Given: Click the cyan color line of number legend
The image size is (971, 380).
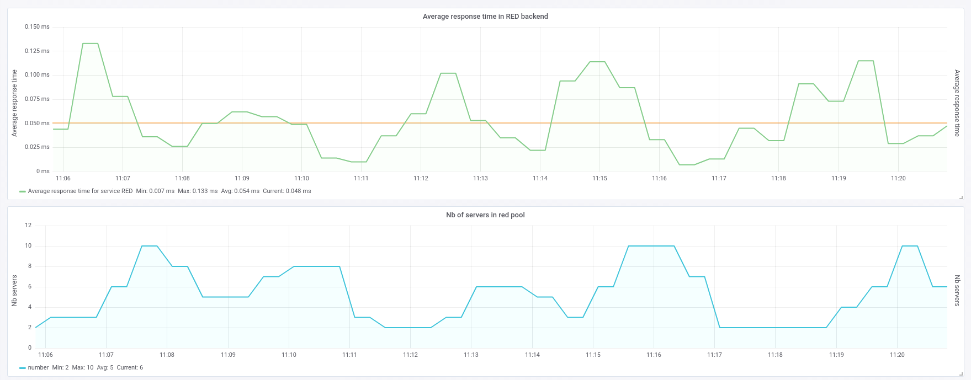Looking at the screenshot, I should [x=23, y=368].
